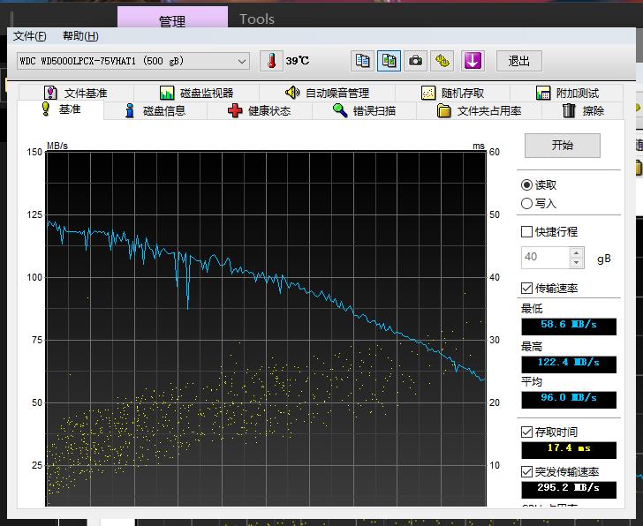Decrease short stroke gB value with down arrow

point(577,263)
